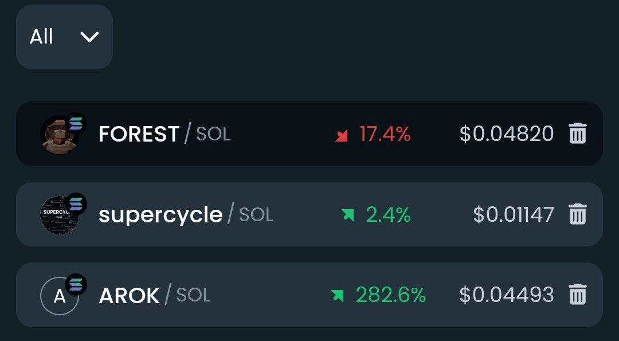Click Solana badge on FOREST avatar
This screenshot has width=619, height=341.
(76, 124)
